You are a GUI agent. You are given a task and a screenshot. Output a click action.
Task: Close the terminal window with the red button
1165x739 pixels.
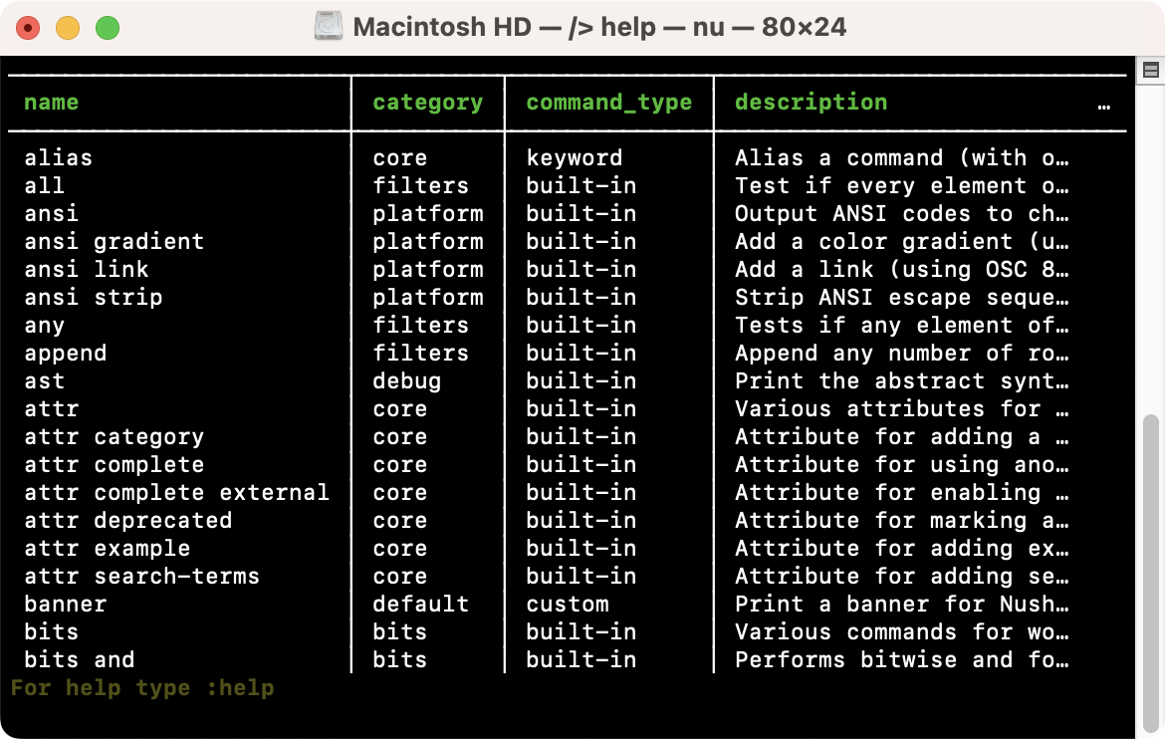tap(28, 28)
